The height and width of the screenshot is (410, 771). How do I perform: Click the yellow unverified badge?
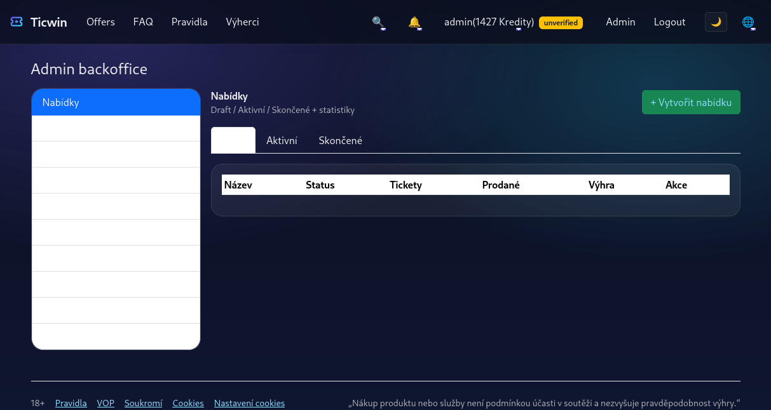coord(561,23)
